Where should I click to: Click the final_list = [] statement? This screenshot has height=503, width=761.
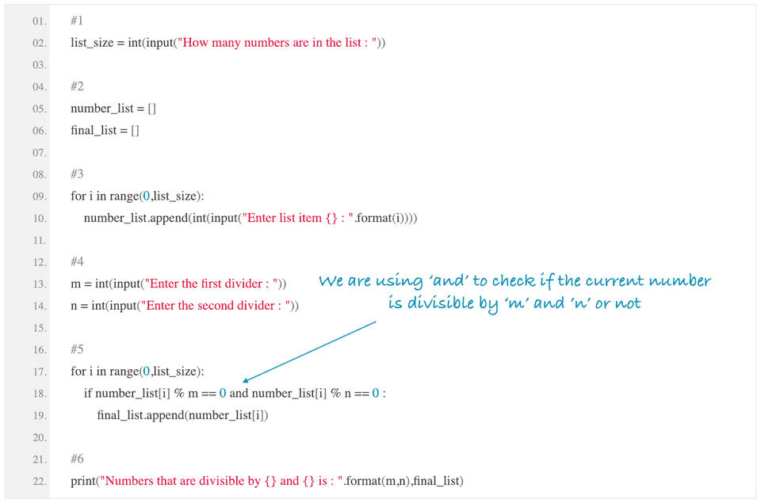[105, 131]
